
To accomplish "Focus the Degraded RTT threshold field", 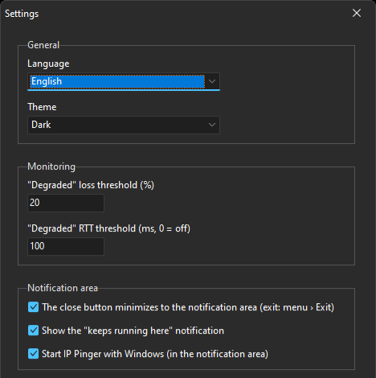I will tap(66, 246).
